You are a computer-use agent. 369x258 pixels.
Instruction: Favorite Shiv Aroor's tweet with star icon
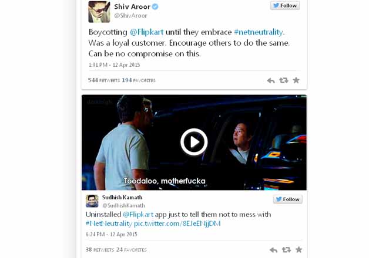(x=296, y=80)
